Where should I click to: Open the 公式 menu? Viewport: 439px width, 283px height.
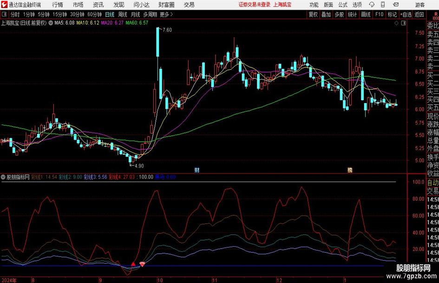[342, 5]
